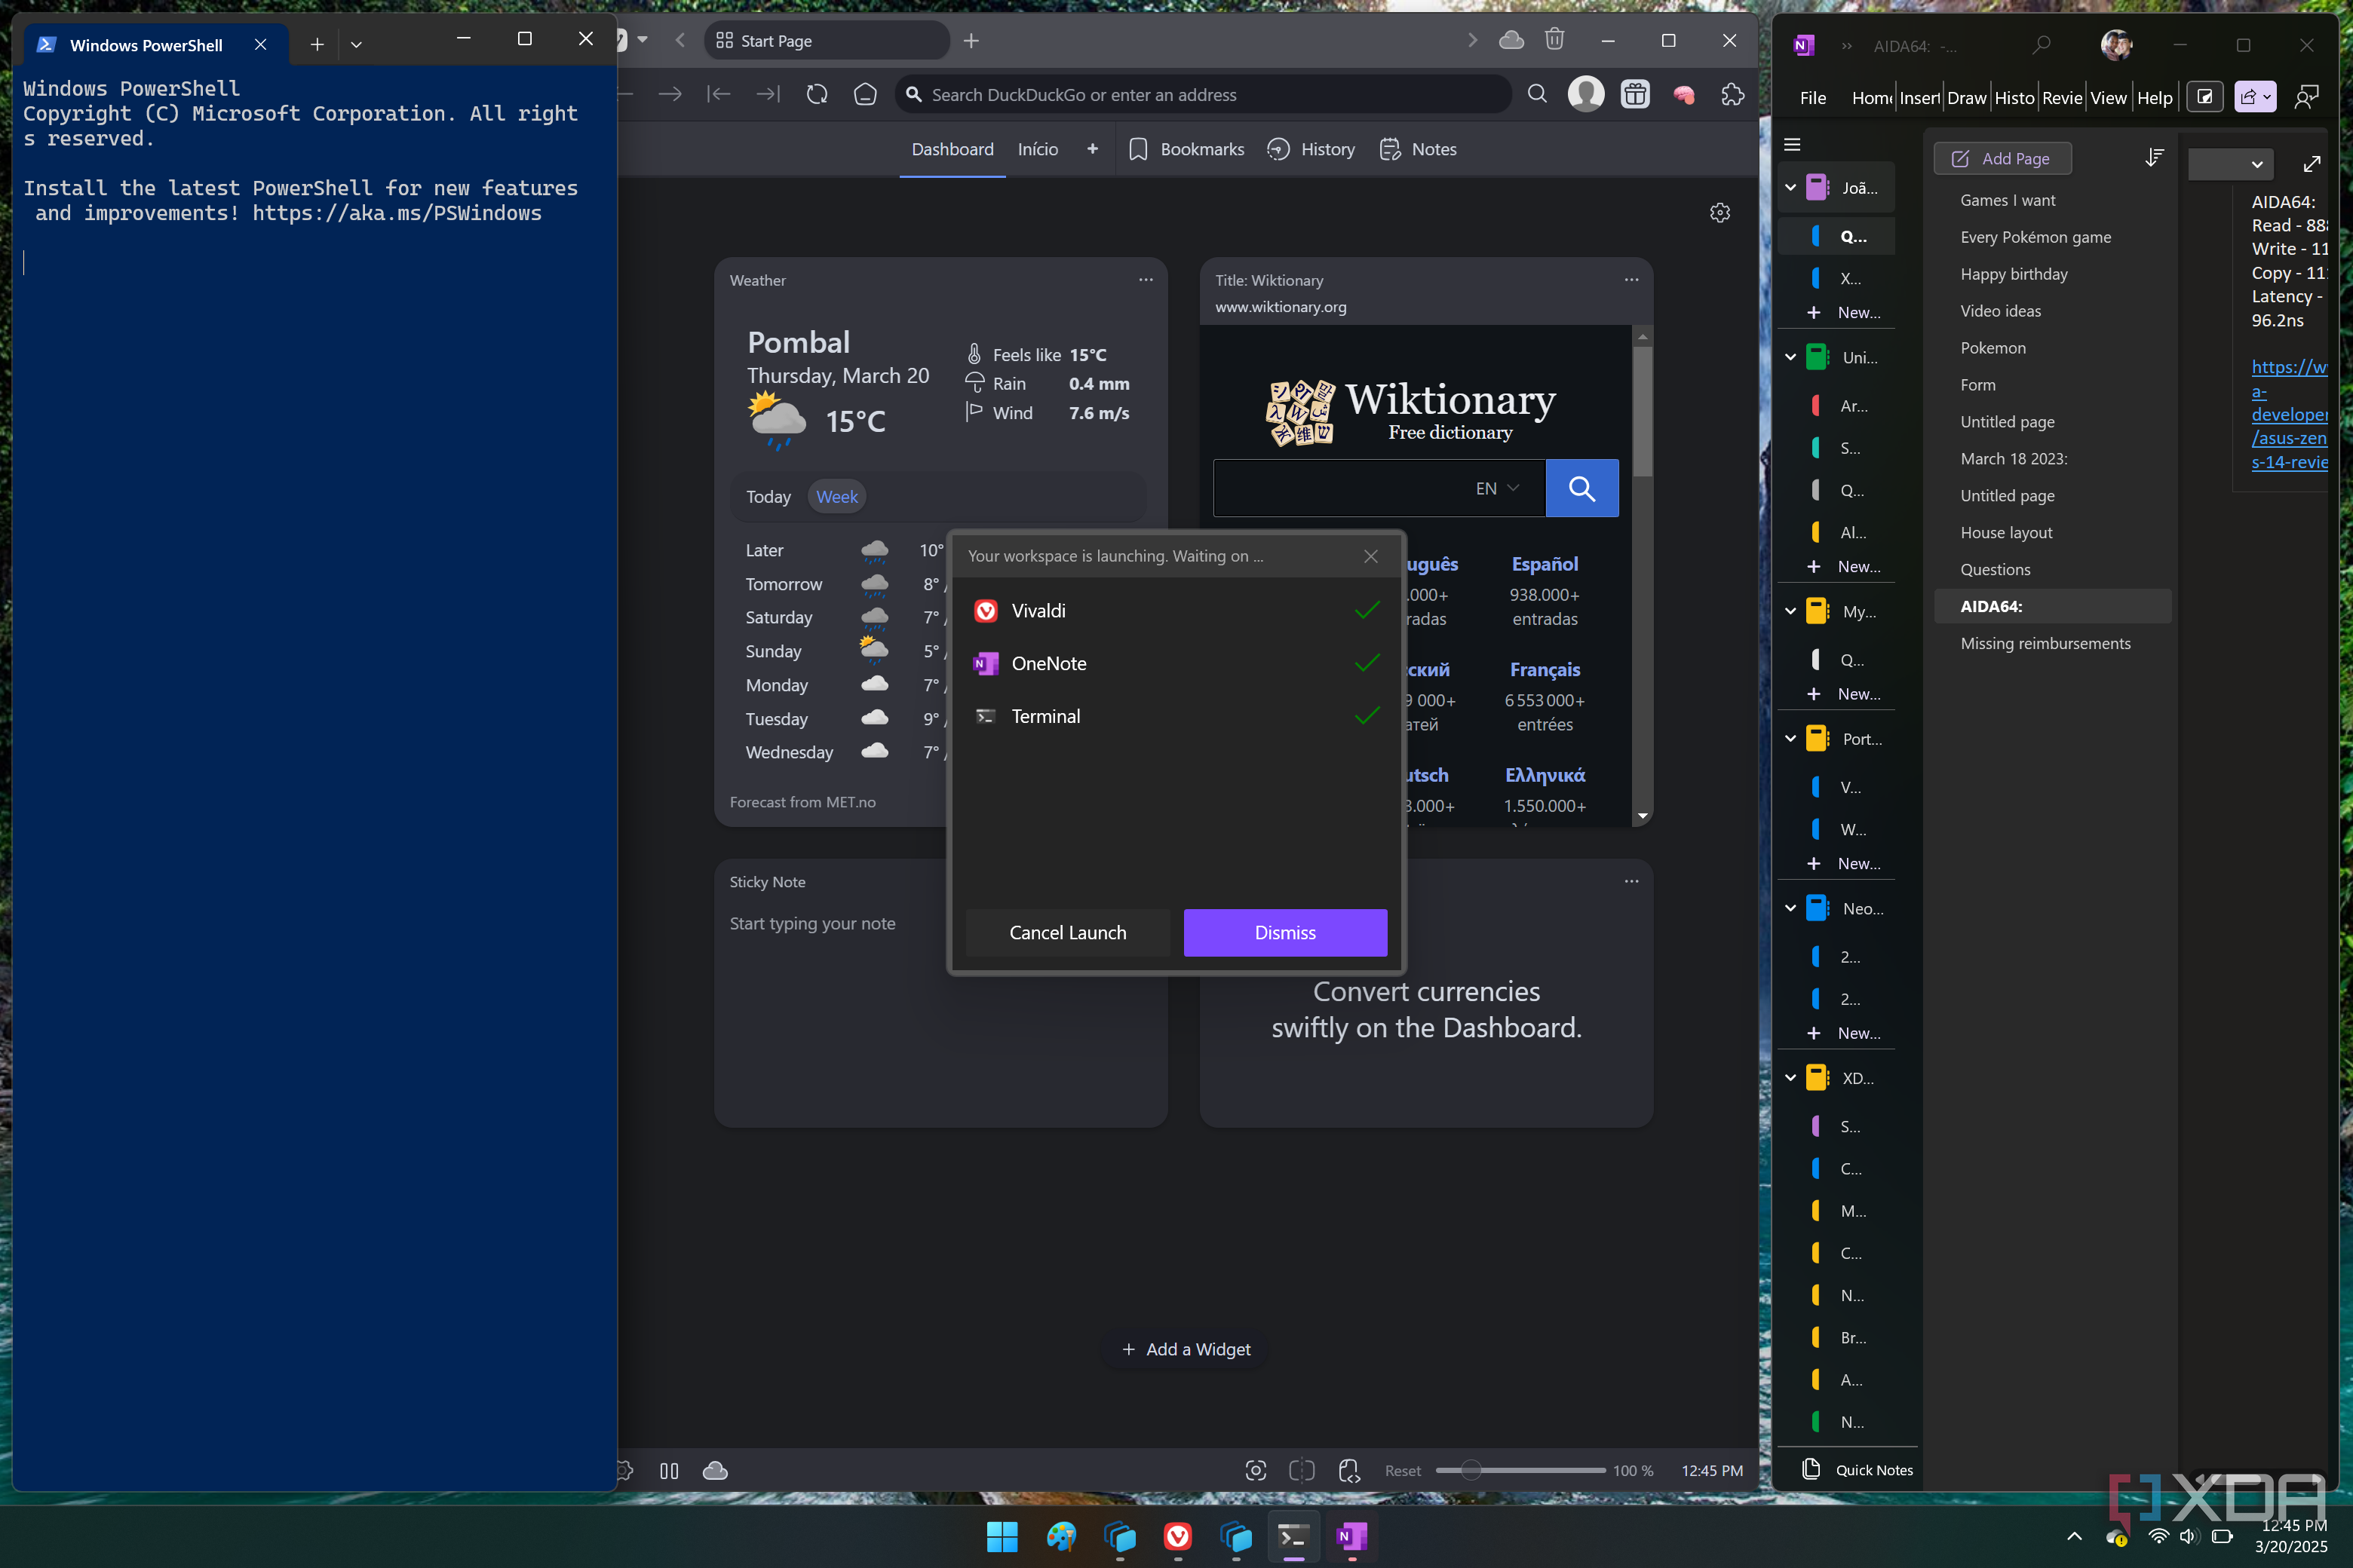
Task: Open new PowerShell tab with plus
Action: [x=318, y=45]
